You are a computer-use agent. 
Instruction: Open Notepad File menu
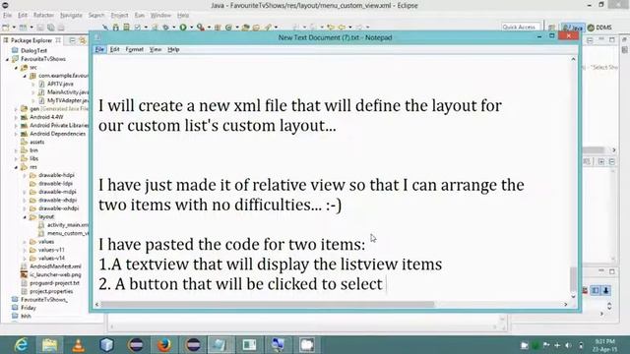[99, 49]
